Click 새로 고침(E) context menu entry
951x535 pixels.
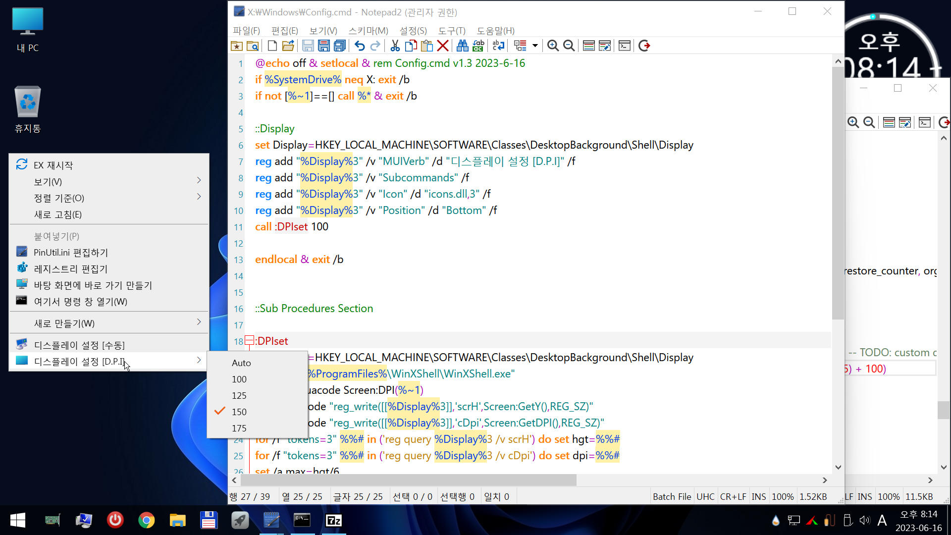click(x=109, y=214)
